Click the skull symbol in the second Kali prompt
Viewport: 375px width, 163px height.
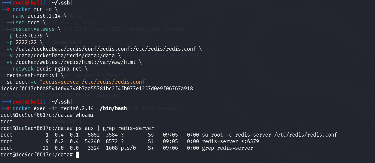tap(27, 102)
